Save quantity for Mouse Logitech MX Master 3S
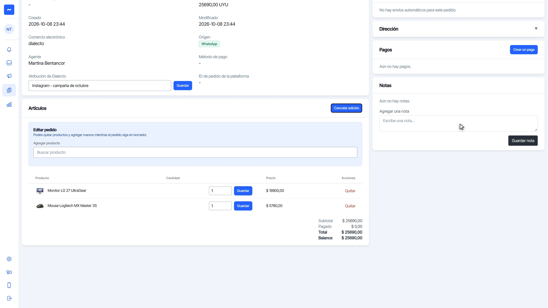The image size is (548, 308). [x=243, y=206]
